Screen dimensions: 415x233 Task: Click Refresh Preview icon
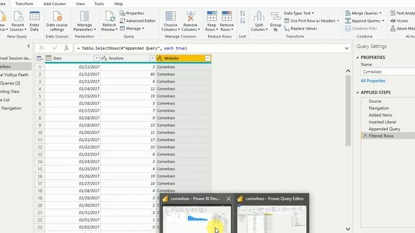[x=110, y=16]
